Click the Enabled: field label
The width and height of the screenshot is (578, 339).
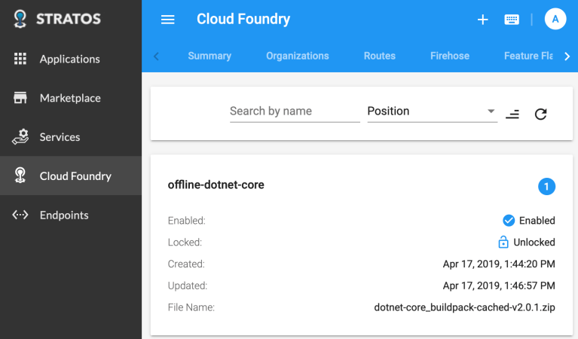point(187,220)
